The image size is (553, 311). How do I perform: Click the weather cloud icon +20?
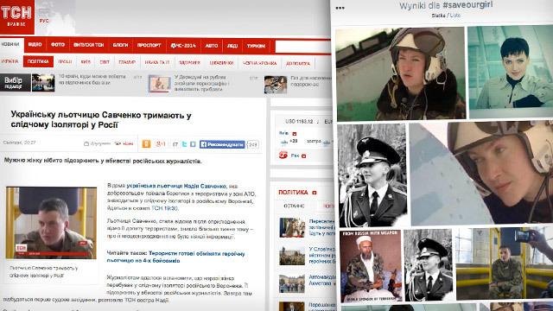click(x=284, y=142)
